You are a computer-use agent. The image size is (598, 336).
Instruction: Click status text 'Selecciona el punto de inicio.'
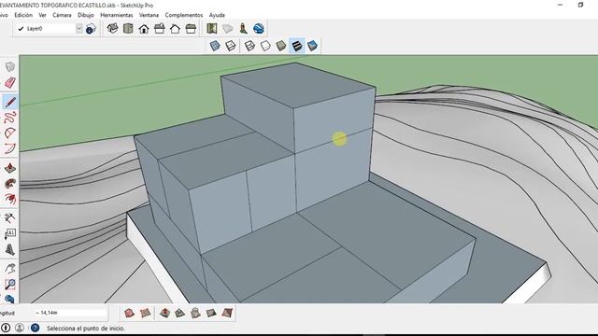tap(85, 328)
